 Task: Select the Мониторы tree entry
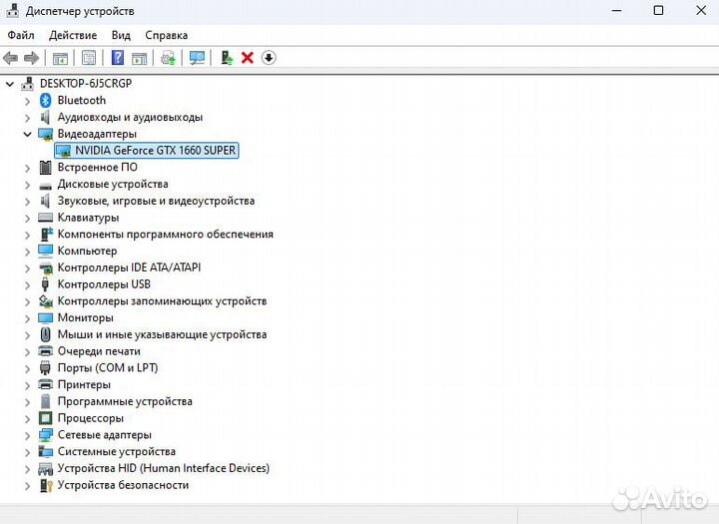(85, 317)
